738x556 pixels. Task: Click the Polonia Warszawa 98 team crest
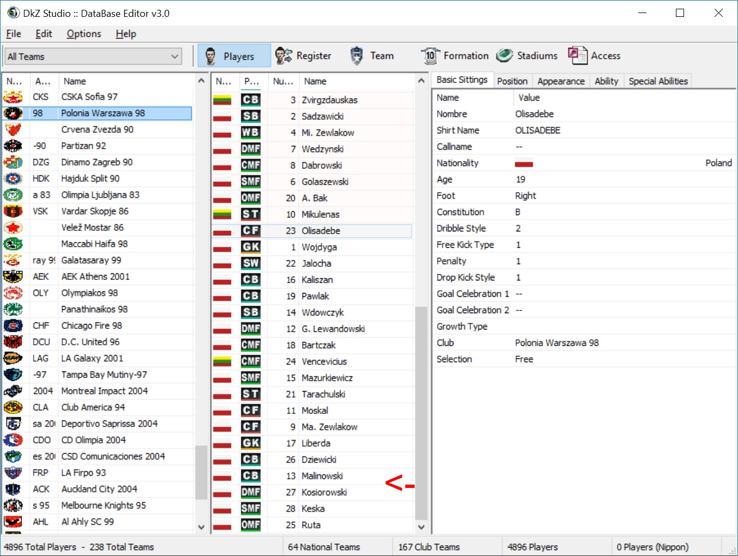13,113
